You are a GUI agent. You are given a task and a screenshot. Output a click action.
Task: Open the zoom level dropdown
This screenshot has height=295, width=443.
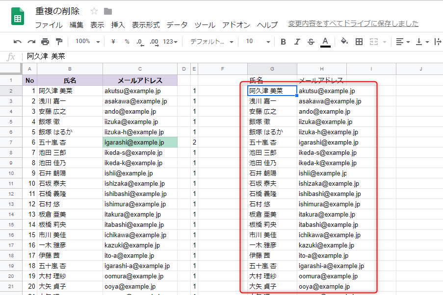click(87, 42)
